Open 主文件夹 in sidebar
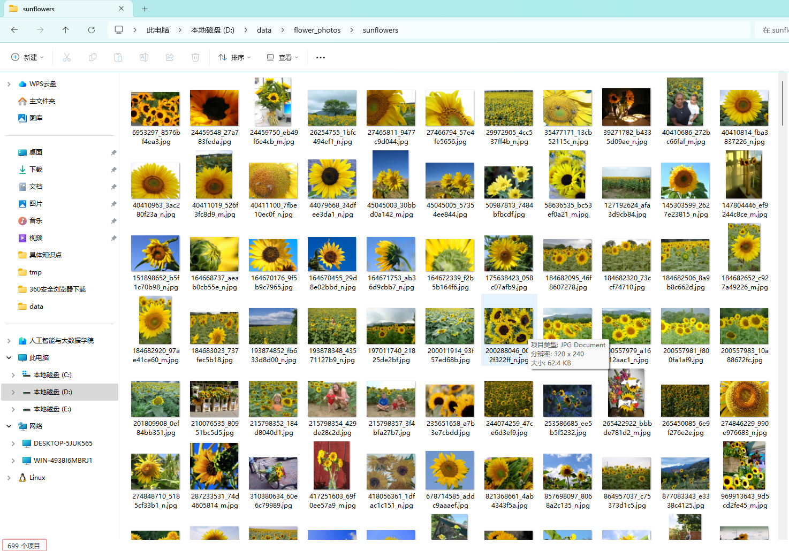 (x=42, y=101)
